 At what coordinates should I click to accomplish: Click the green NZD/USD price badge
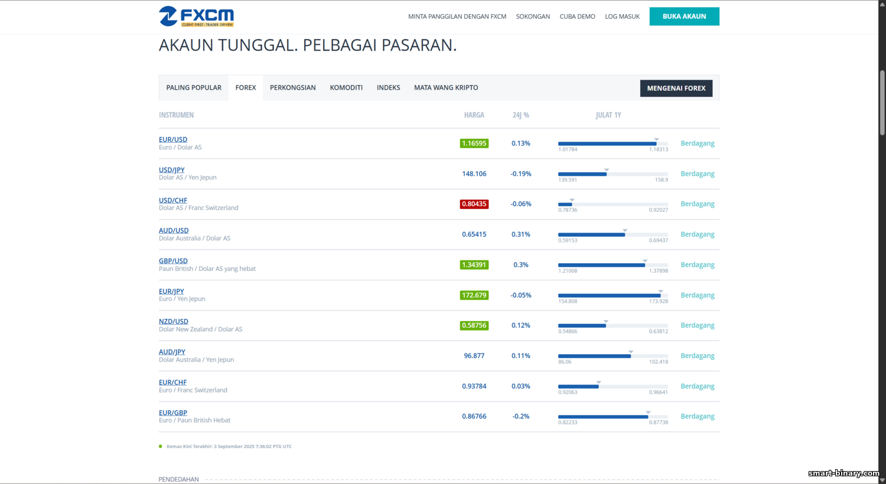474,325
